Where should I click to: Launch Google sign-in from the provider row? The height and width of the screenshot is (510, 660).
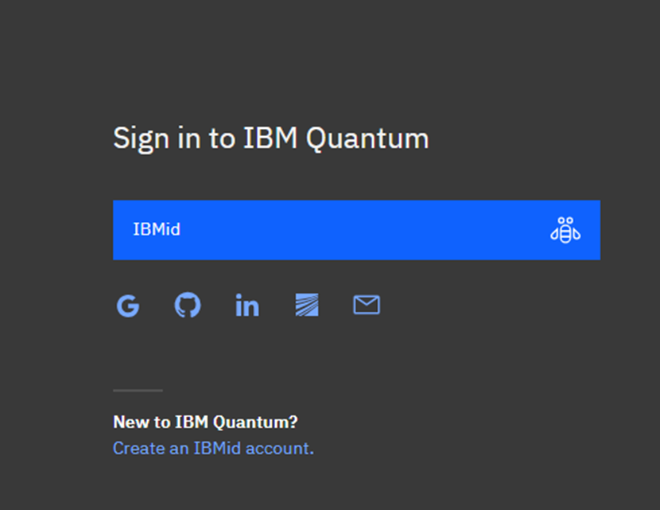click(x=127, y=305)
